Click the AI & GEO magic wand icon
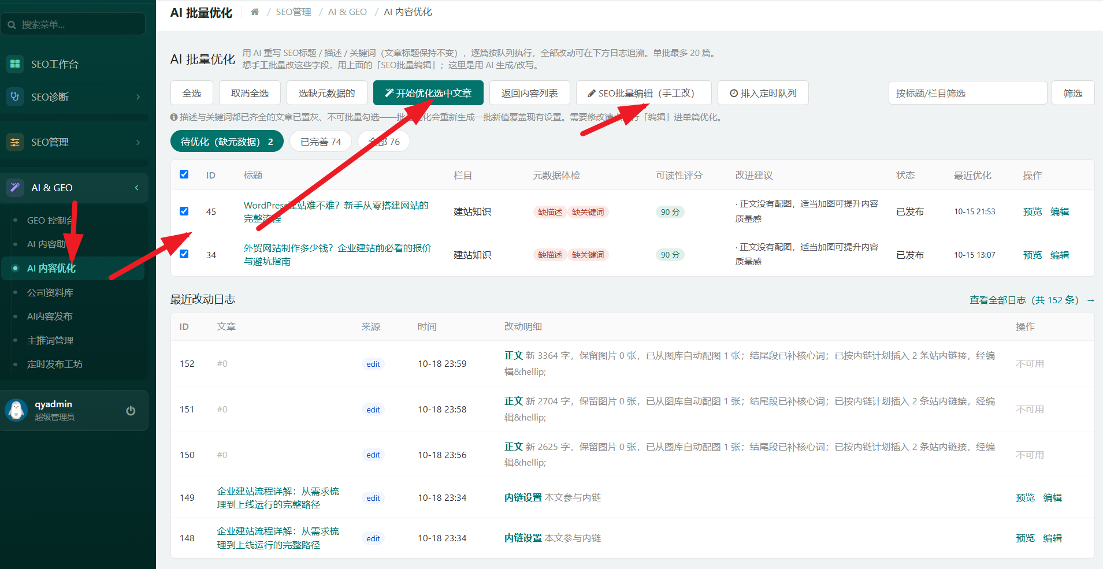Image resolution: width=1103 pixels, height=569 pixels. click(x=15, y=187)
